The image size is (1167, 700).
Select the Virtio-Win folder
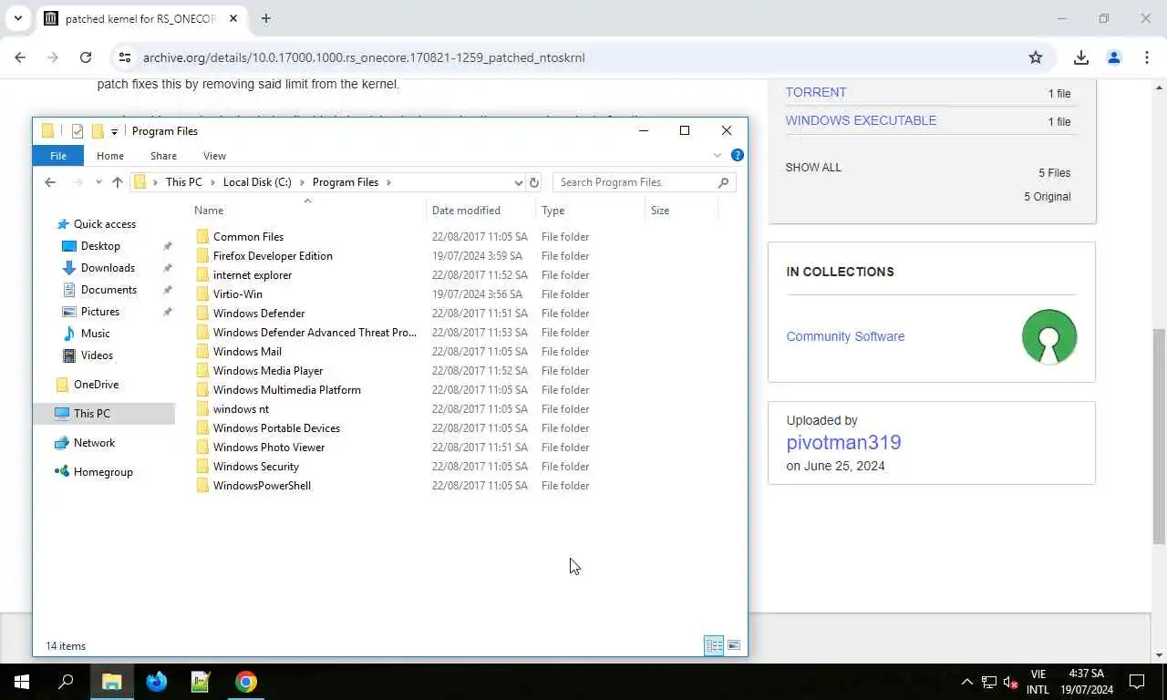pyautogui.click(x=238, y=294)
